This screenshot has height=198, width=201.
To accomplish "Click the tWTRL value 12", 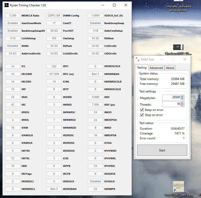I will (x=13, y=158).
